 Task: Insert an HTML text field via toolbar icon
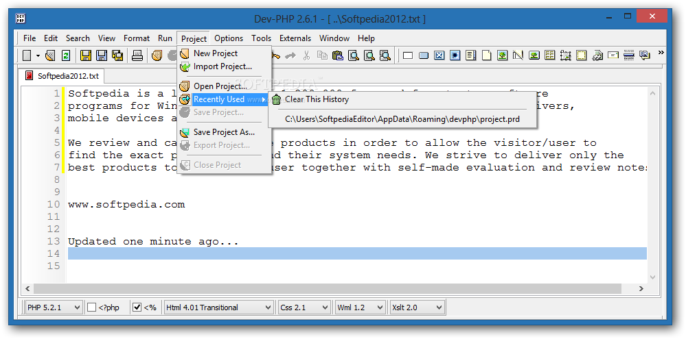pos(408,55)
